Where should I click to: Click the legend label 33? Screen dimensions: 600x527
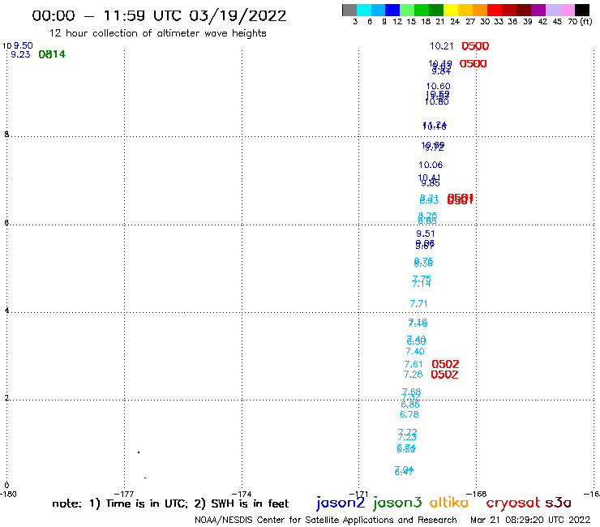point(499,22)
